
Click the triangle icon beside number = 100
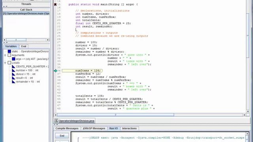coord(13,70)
